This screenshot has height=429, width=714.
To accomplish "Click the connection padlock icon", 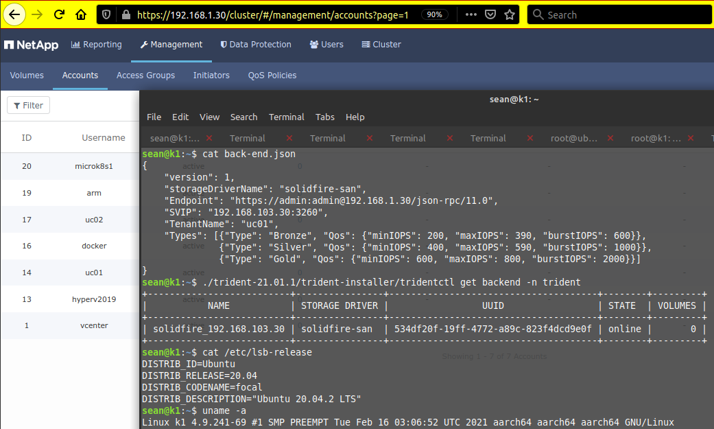I will [126, 14].
